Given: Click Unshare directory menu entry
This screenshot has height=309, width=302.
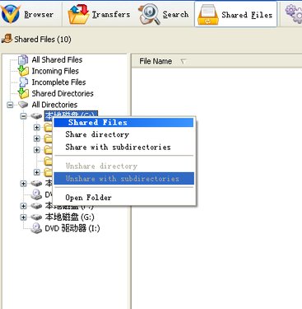Looking at the screenshot, I should 123,166.
